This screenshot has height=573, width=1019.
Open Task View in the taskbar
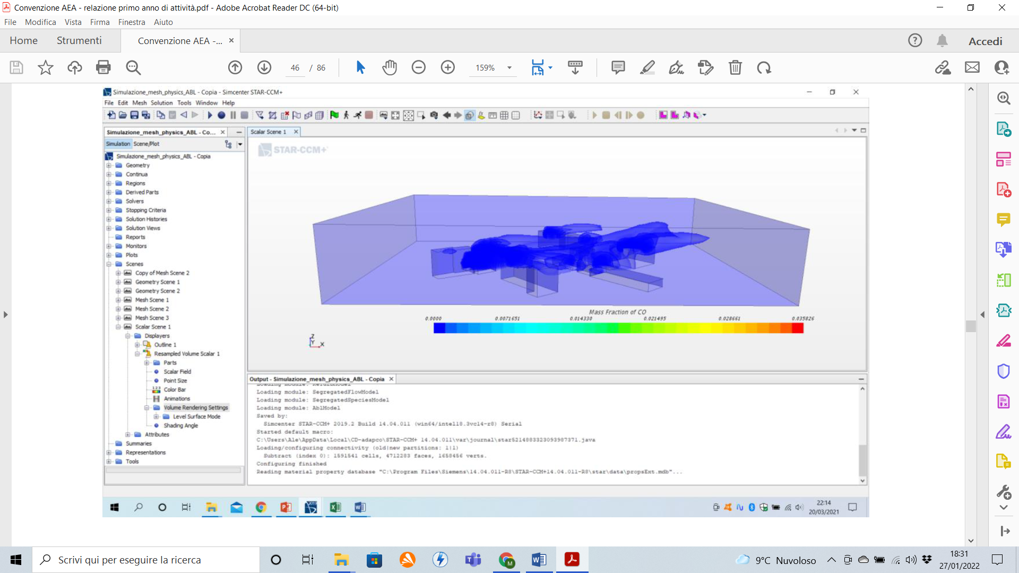308,560
